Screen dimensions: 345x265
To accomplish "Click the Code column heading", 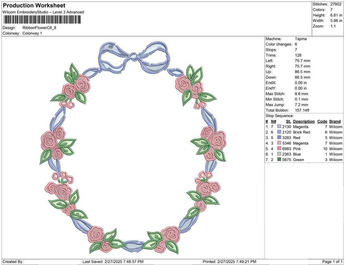I will [322, 121].
